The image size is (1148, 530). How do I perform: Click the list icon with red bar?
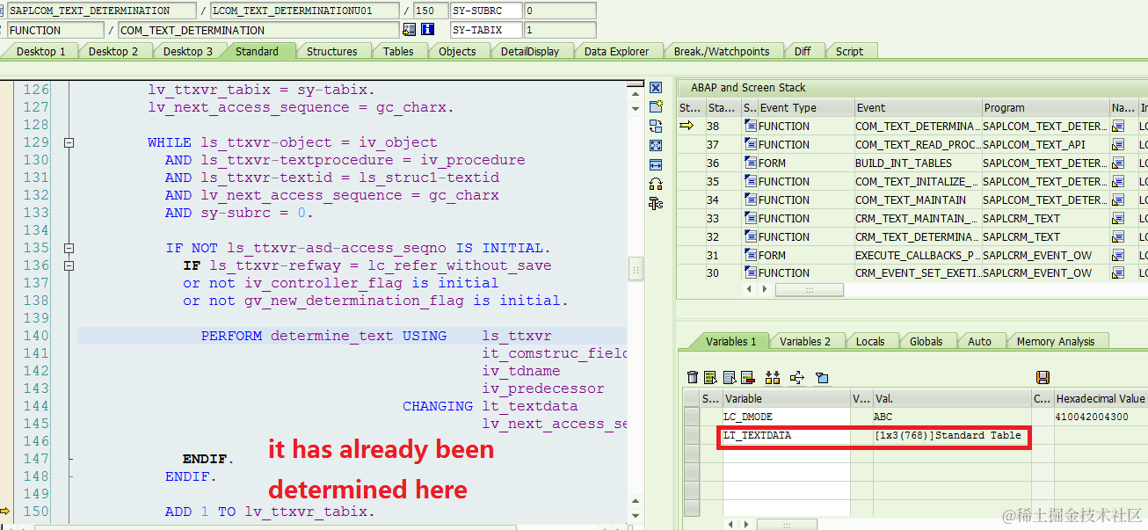point(748,377)
